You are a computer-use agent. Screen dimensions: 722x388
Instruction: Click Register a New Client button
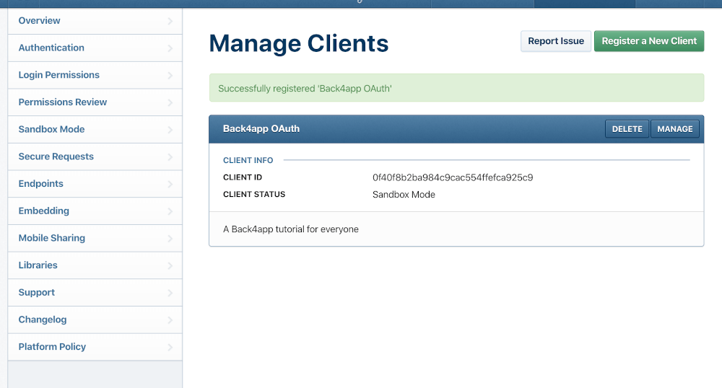point(649,41)
